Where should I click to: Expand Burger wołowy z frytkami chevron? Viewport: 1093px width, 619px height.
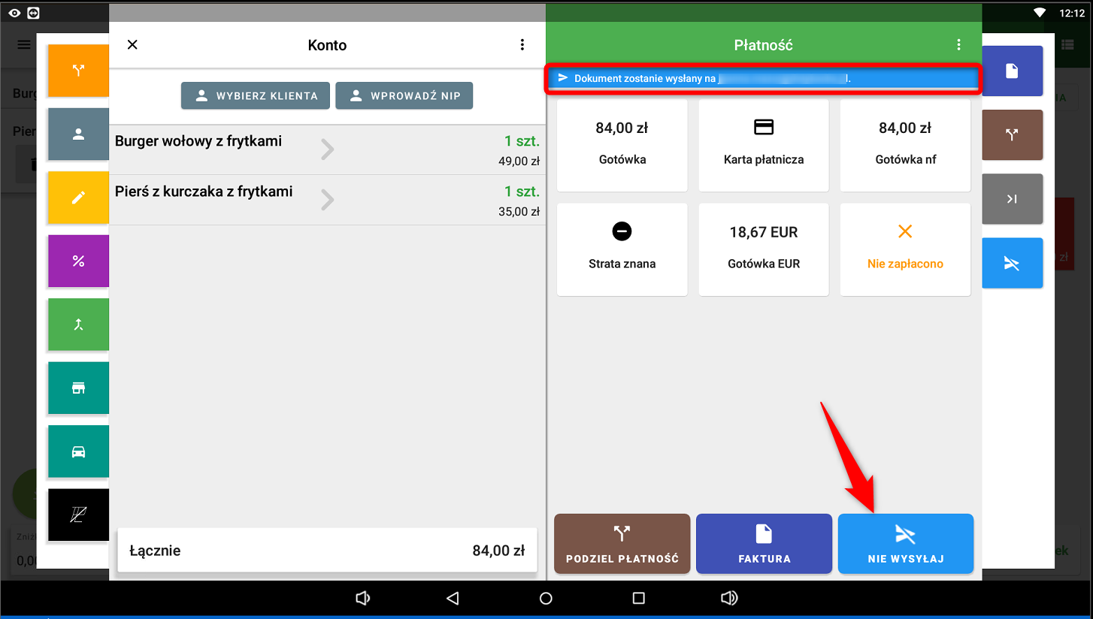(327, 149)
